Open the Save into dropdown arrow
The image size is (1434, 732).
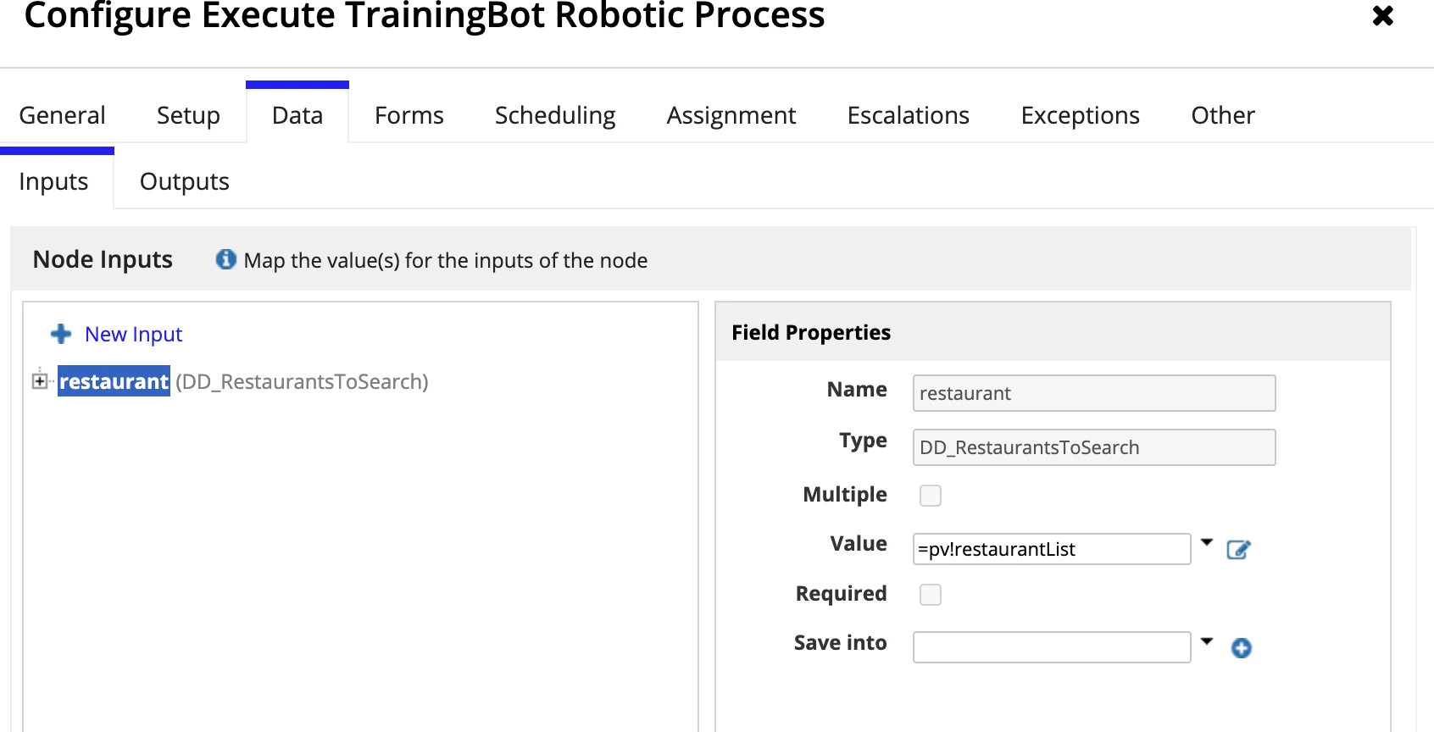tap(1207, 641)
